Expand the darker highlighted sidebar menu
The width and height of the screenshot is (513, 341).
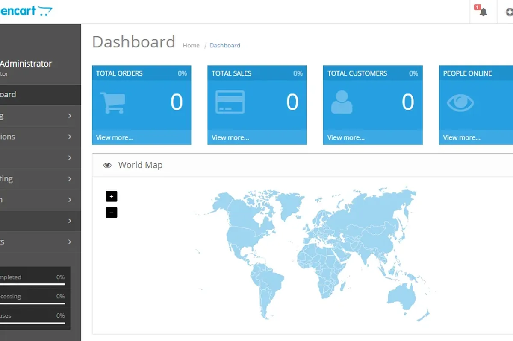coord(40,221)
